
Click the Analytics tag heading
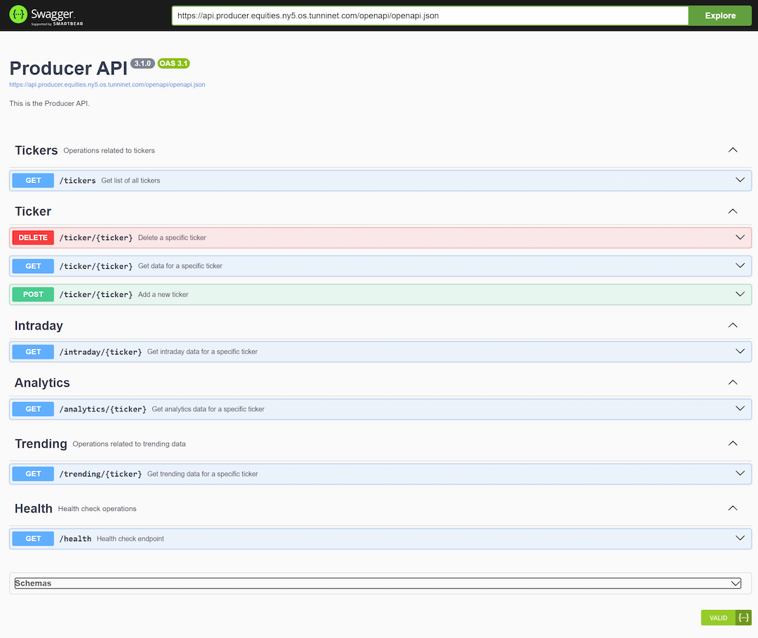click(42, 383)
